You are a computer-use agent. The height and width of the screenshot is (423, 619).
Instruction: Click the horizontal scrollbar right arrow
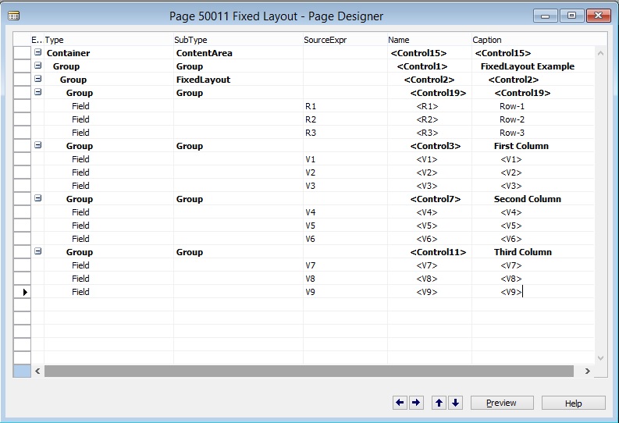588,371
